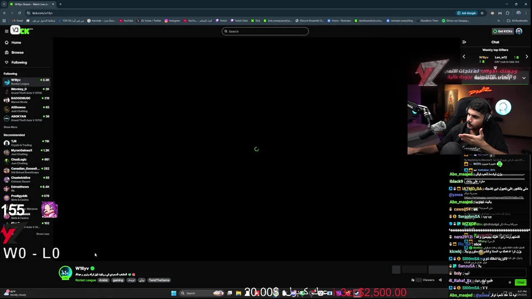532x299 pixels.
Task: Open Home - Restream bookmark
Action: click(339, 21)
